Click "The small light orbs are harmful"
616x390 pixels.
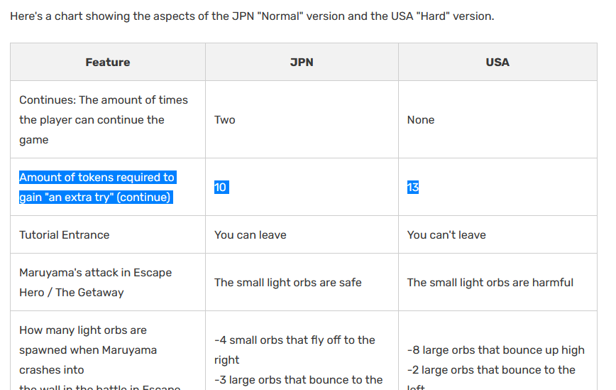pos(490,282)
